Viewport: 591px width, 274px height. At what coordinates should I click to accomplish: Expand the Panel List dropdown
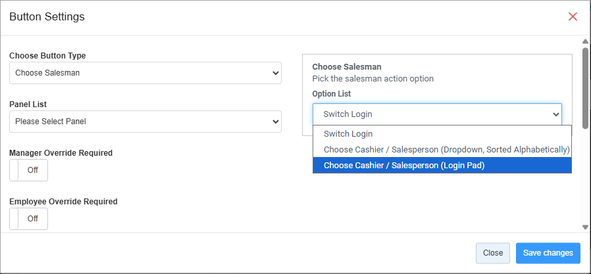coord(145,122)
